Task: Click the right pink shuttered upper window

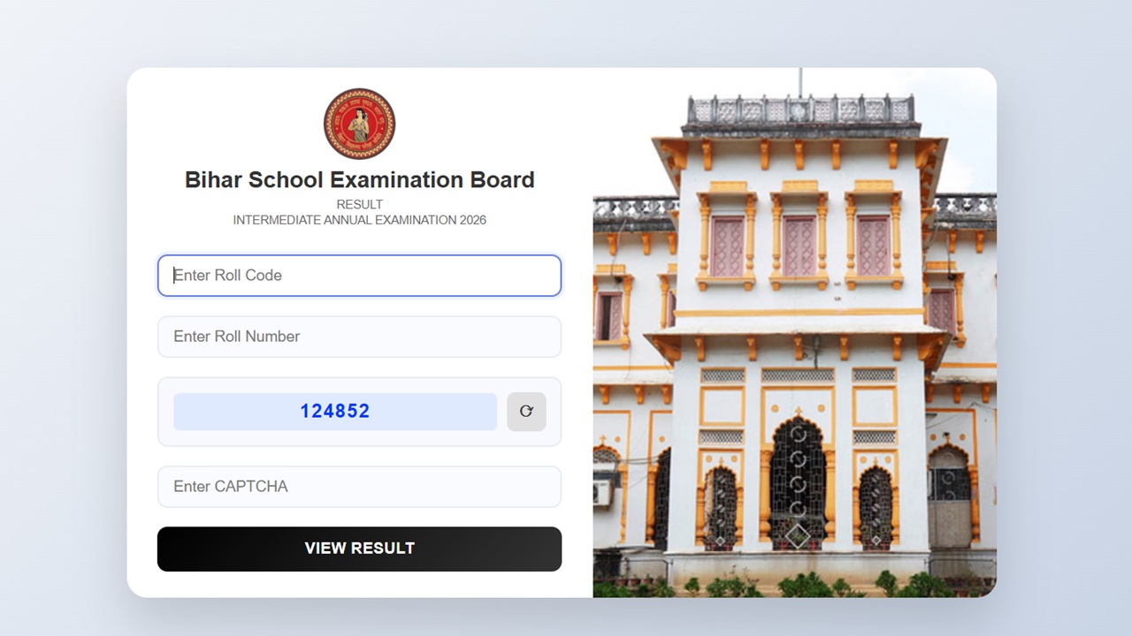Action: [873, 246]
